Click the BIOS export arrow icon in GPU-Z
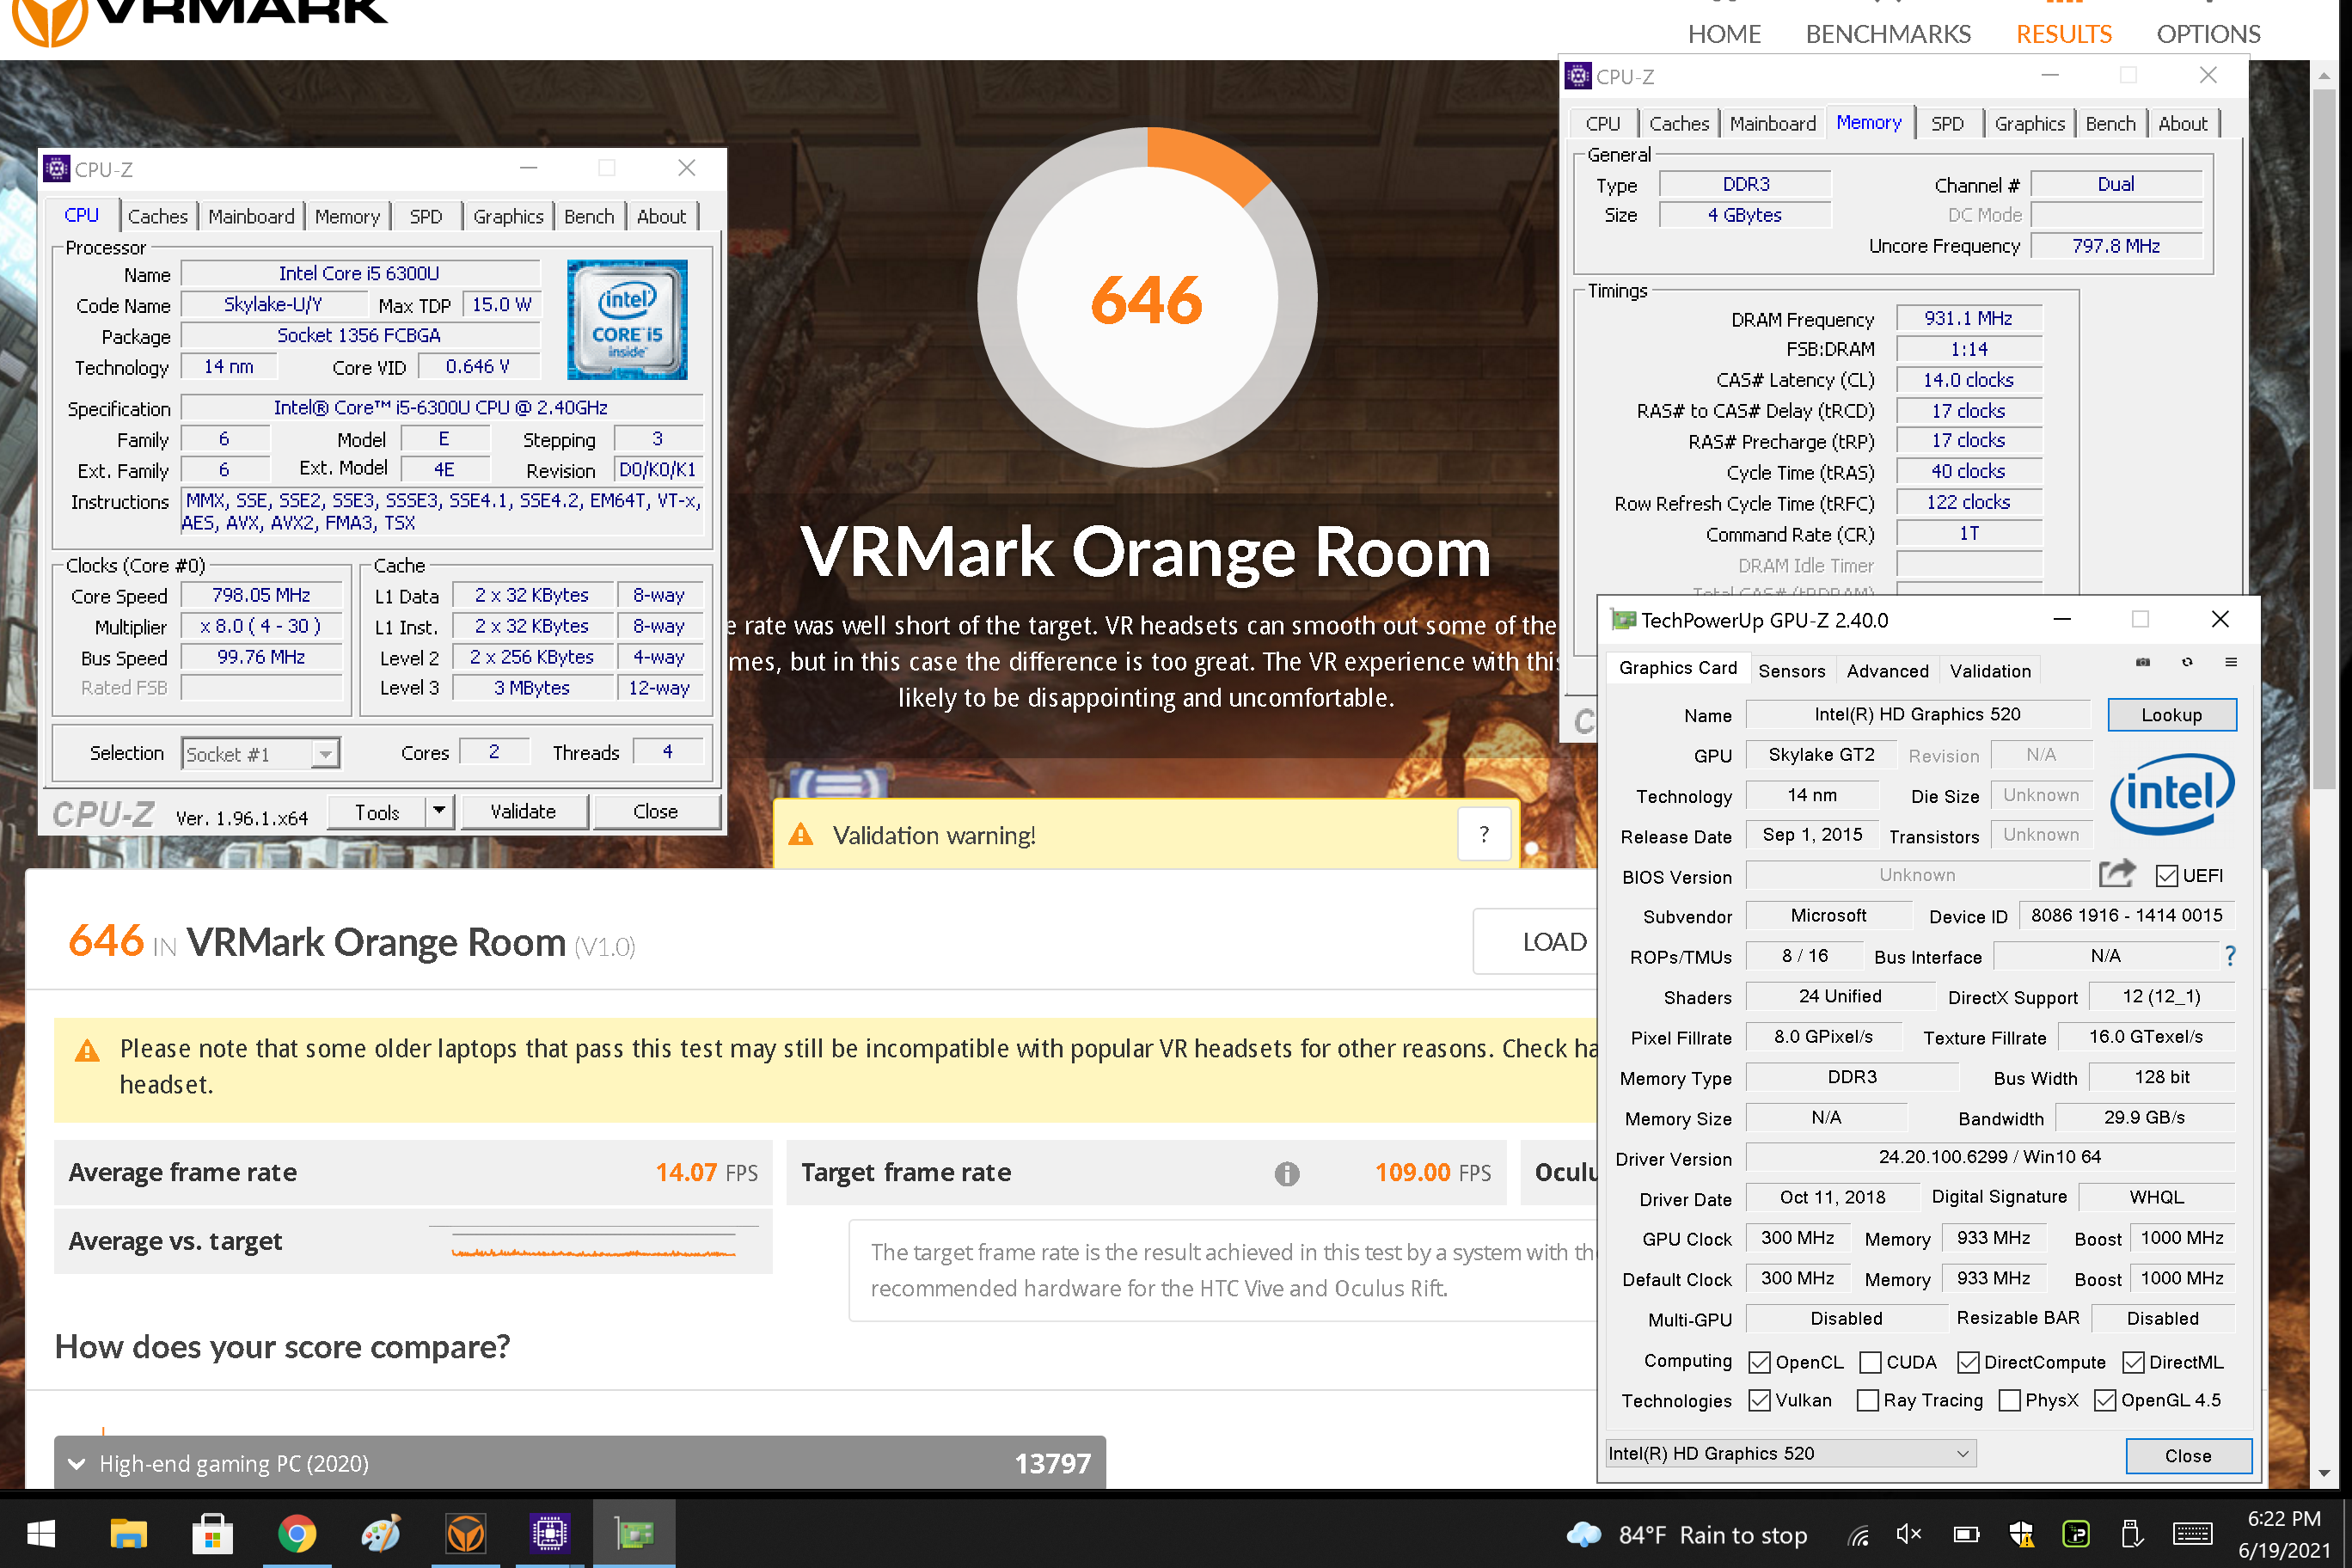This screenshot has width=2352, height=1568. [2116, 874]
